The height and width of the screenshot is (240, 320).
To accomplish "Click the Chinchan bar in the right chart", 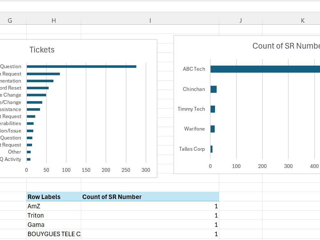I will point(214,90).
